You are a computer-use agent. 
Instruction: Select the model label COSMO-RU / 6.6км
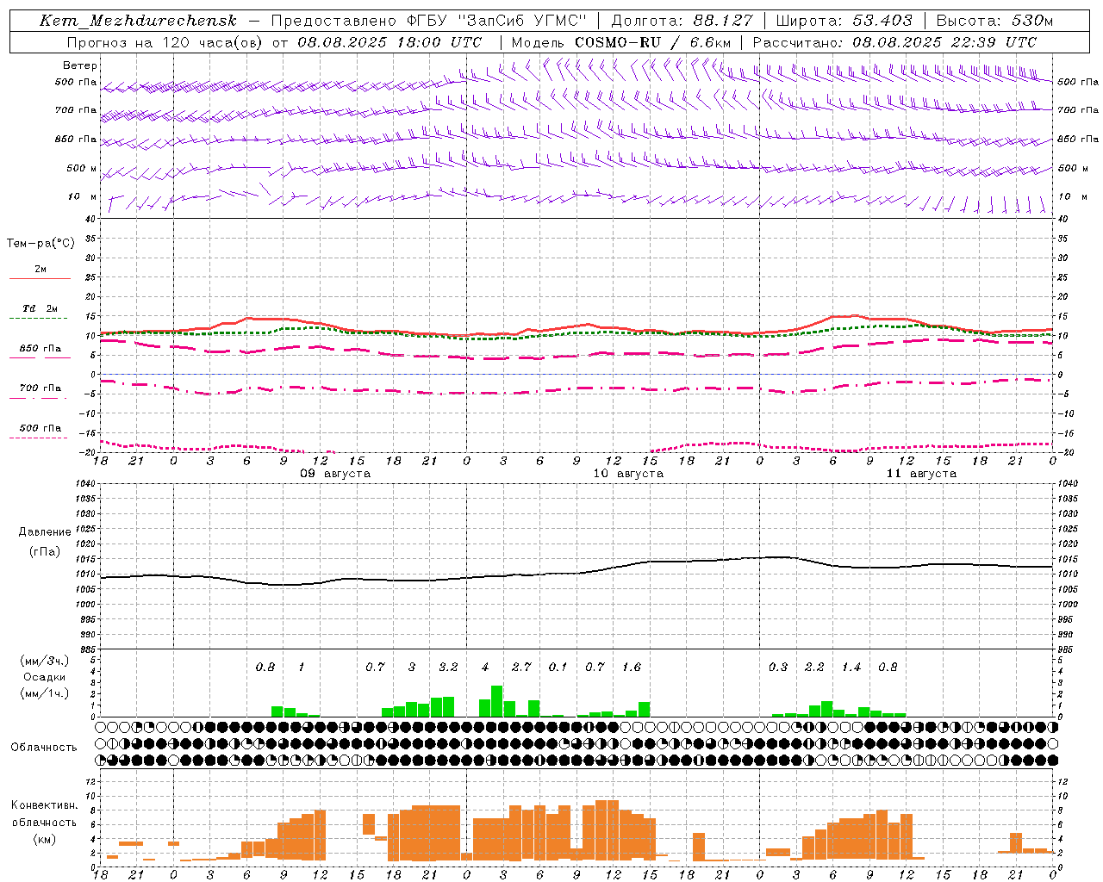(x=653, y=42)
